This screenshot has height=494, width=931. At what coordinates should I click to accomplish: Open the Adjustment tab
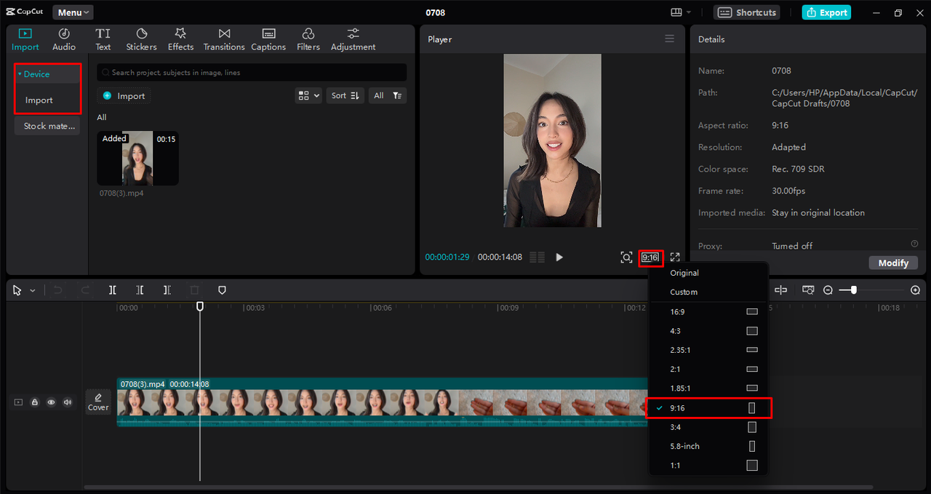(x=353, y=39)
